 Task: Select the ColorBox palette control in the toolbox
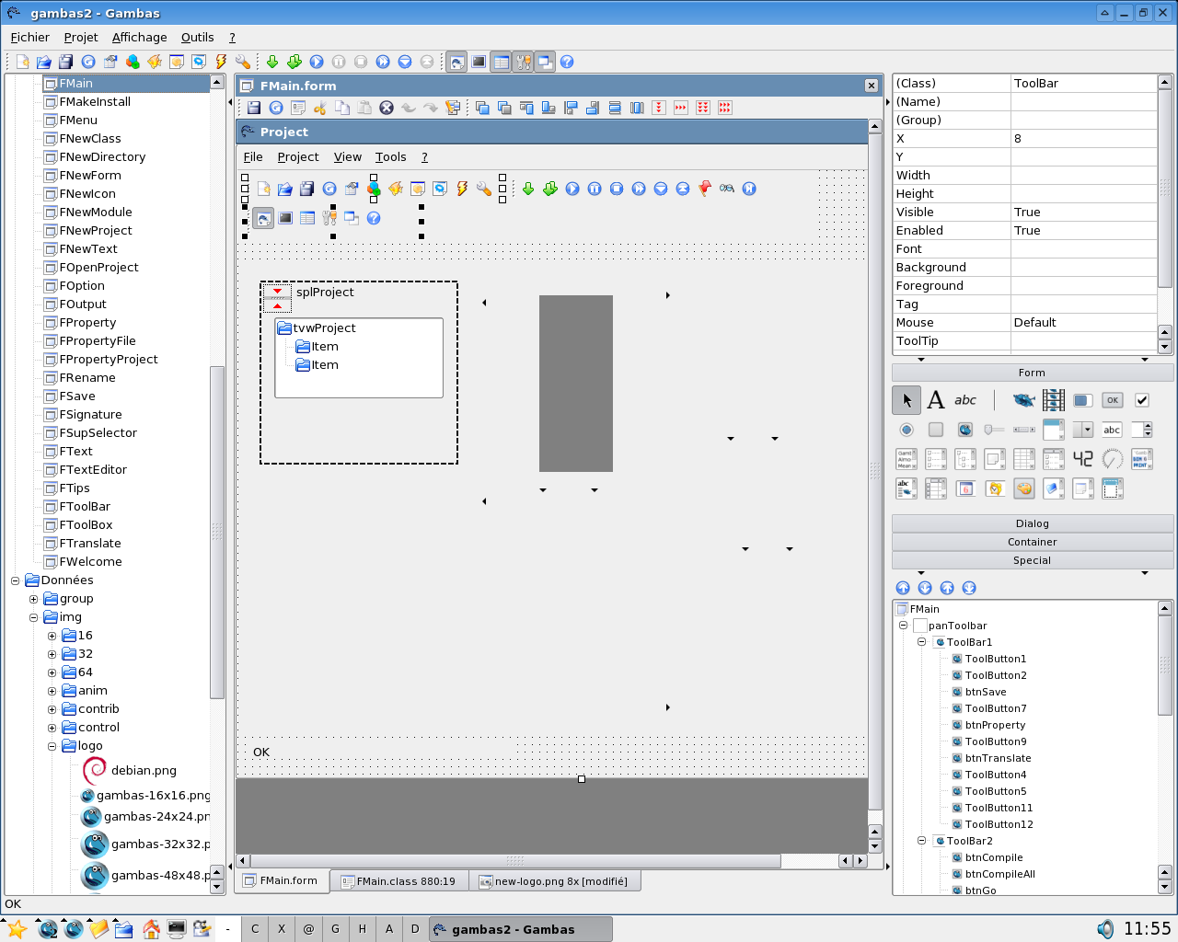(1024, 488)
